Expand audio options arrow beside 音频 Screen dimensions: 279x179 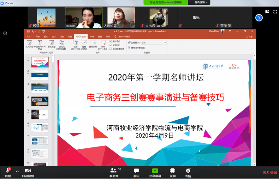click(x=17, y=171)
